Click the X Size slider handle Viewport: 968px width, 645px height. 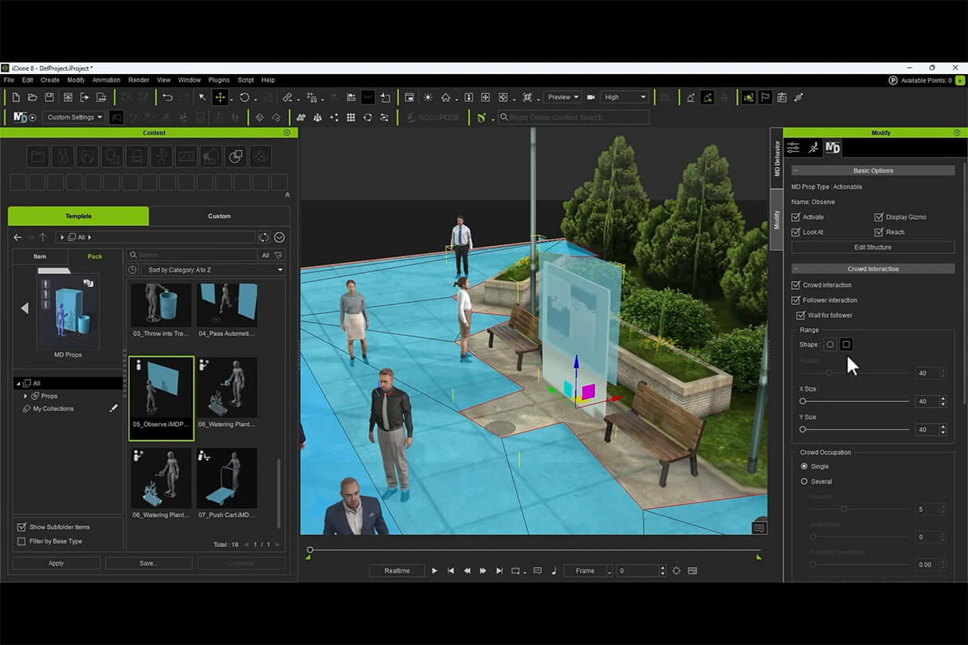pos(803,401)
